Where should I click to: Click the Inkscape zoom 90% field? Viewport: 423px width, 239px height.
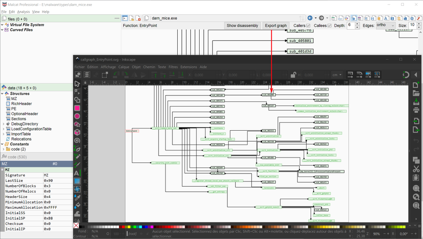click(376, 234)
